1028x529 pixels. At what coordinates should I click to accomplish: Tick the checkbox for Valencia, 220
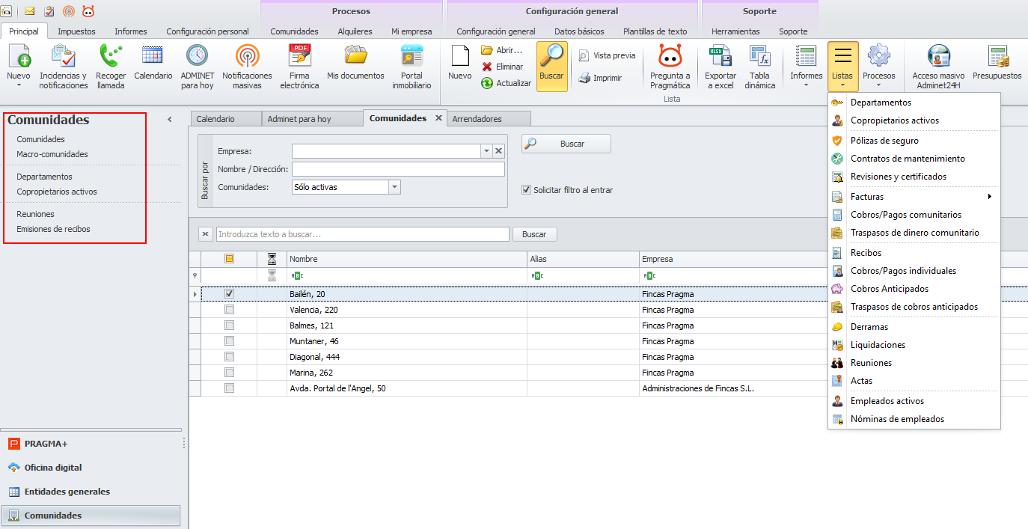[230, 310]
